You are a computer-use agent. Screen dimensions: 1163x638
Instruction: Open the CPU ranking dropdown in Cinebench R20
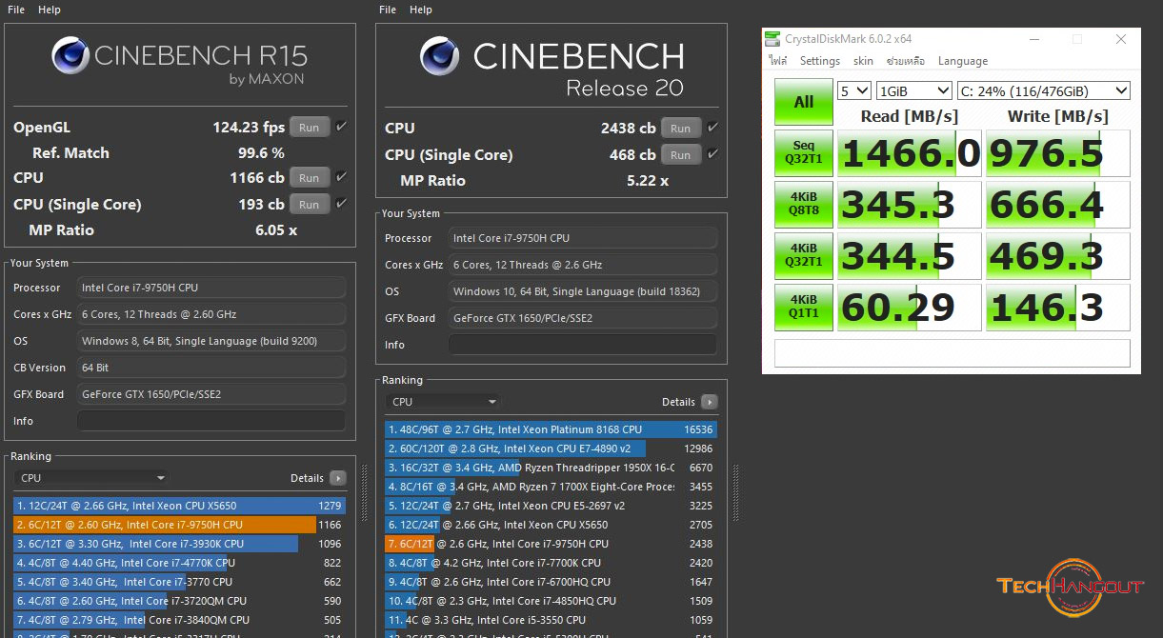coord(444,402)
